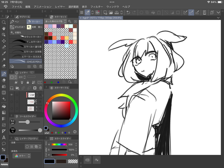
Task: Expand command bar overflow chevron at right end
Action: coord(218,13)
